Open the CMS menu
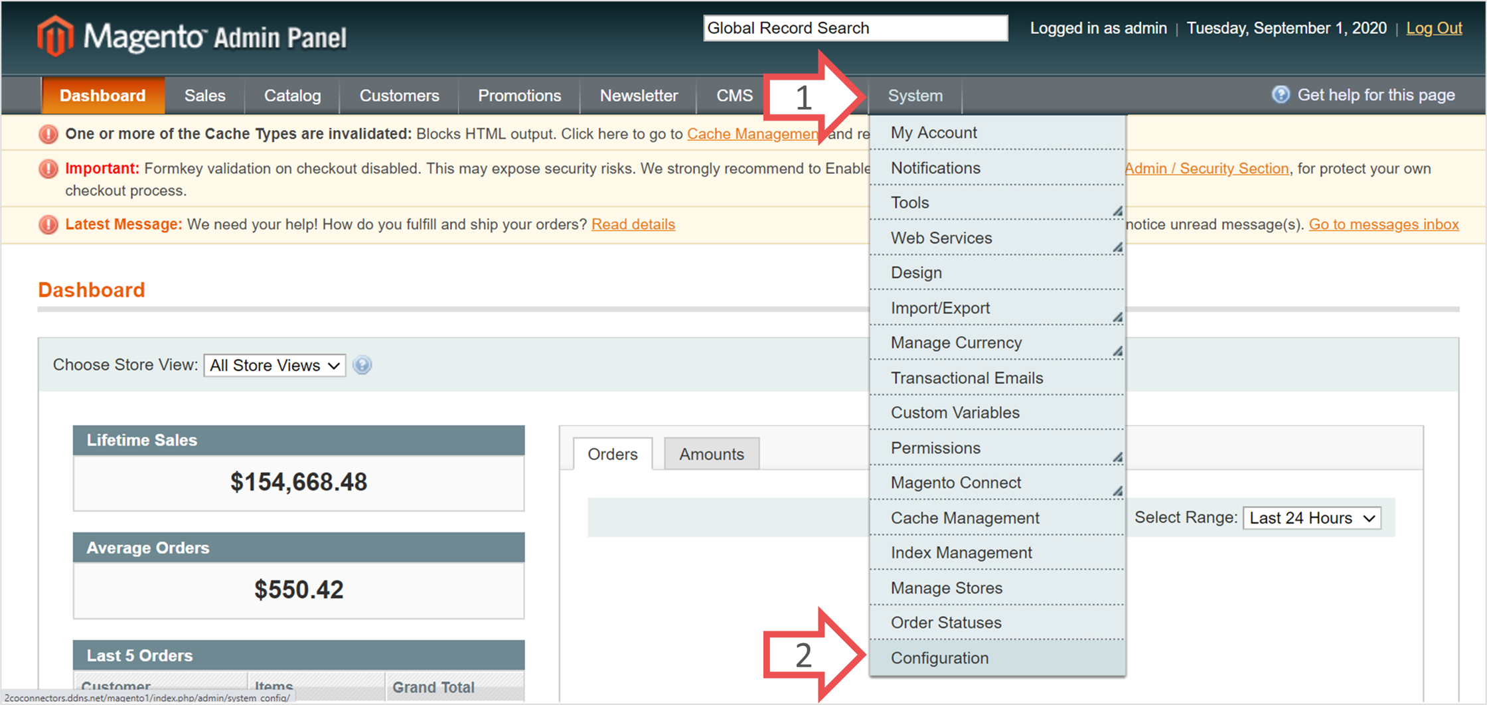 (x=734, y=96)
